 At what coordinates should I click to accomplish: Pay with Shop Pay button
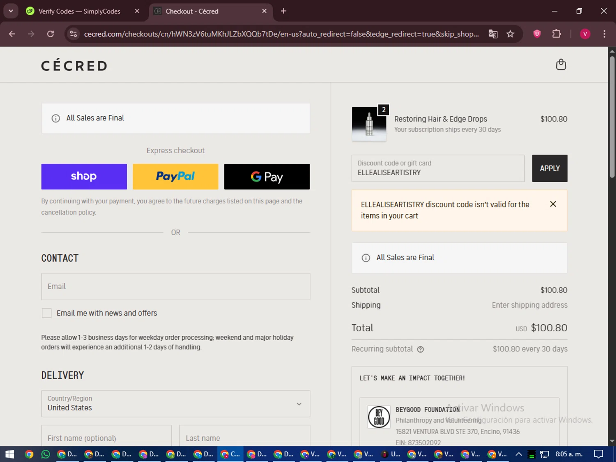[84, 177]
